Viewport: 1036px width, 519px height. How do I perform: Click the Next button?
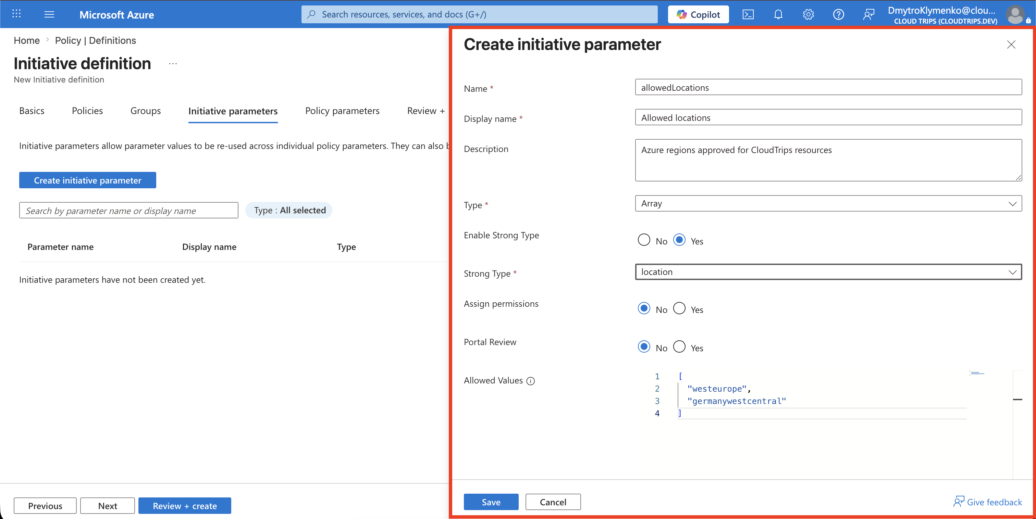coord(107,506)
